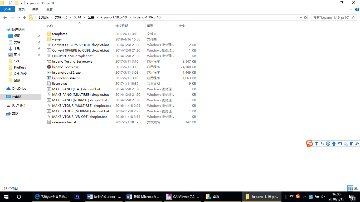Open the Sogou input method tray icon
360x202 pixels.
(298, 196)
